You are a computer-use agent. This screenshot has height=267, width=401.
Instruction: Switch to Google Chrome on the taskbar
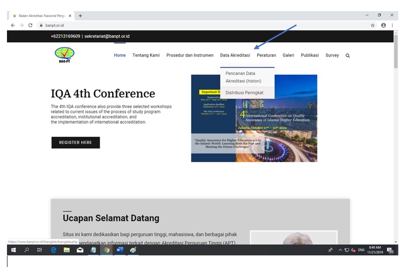click(106, 250)
